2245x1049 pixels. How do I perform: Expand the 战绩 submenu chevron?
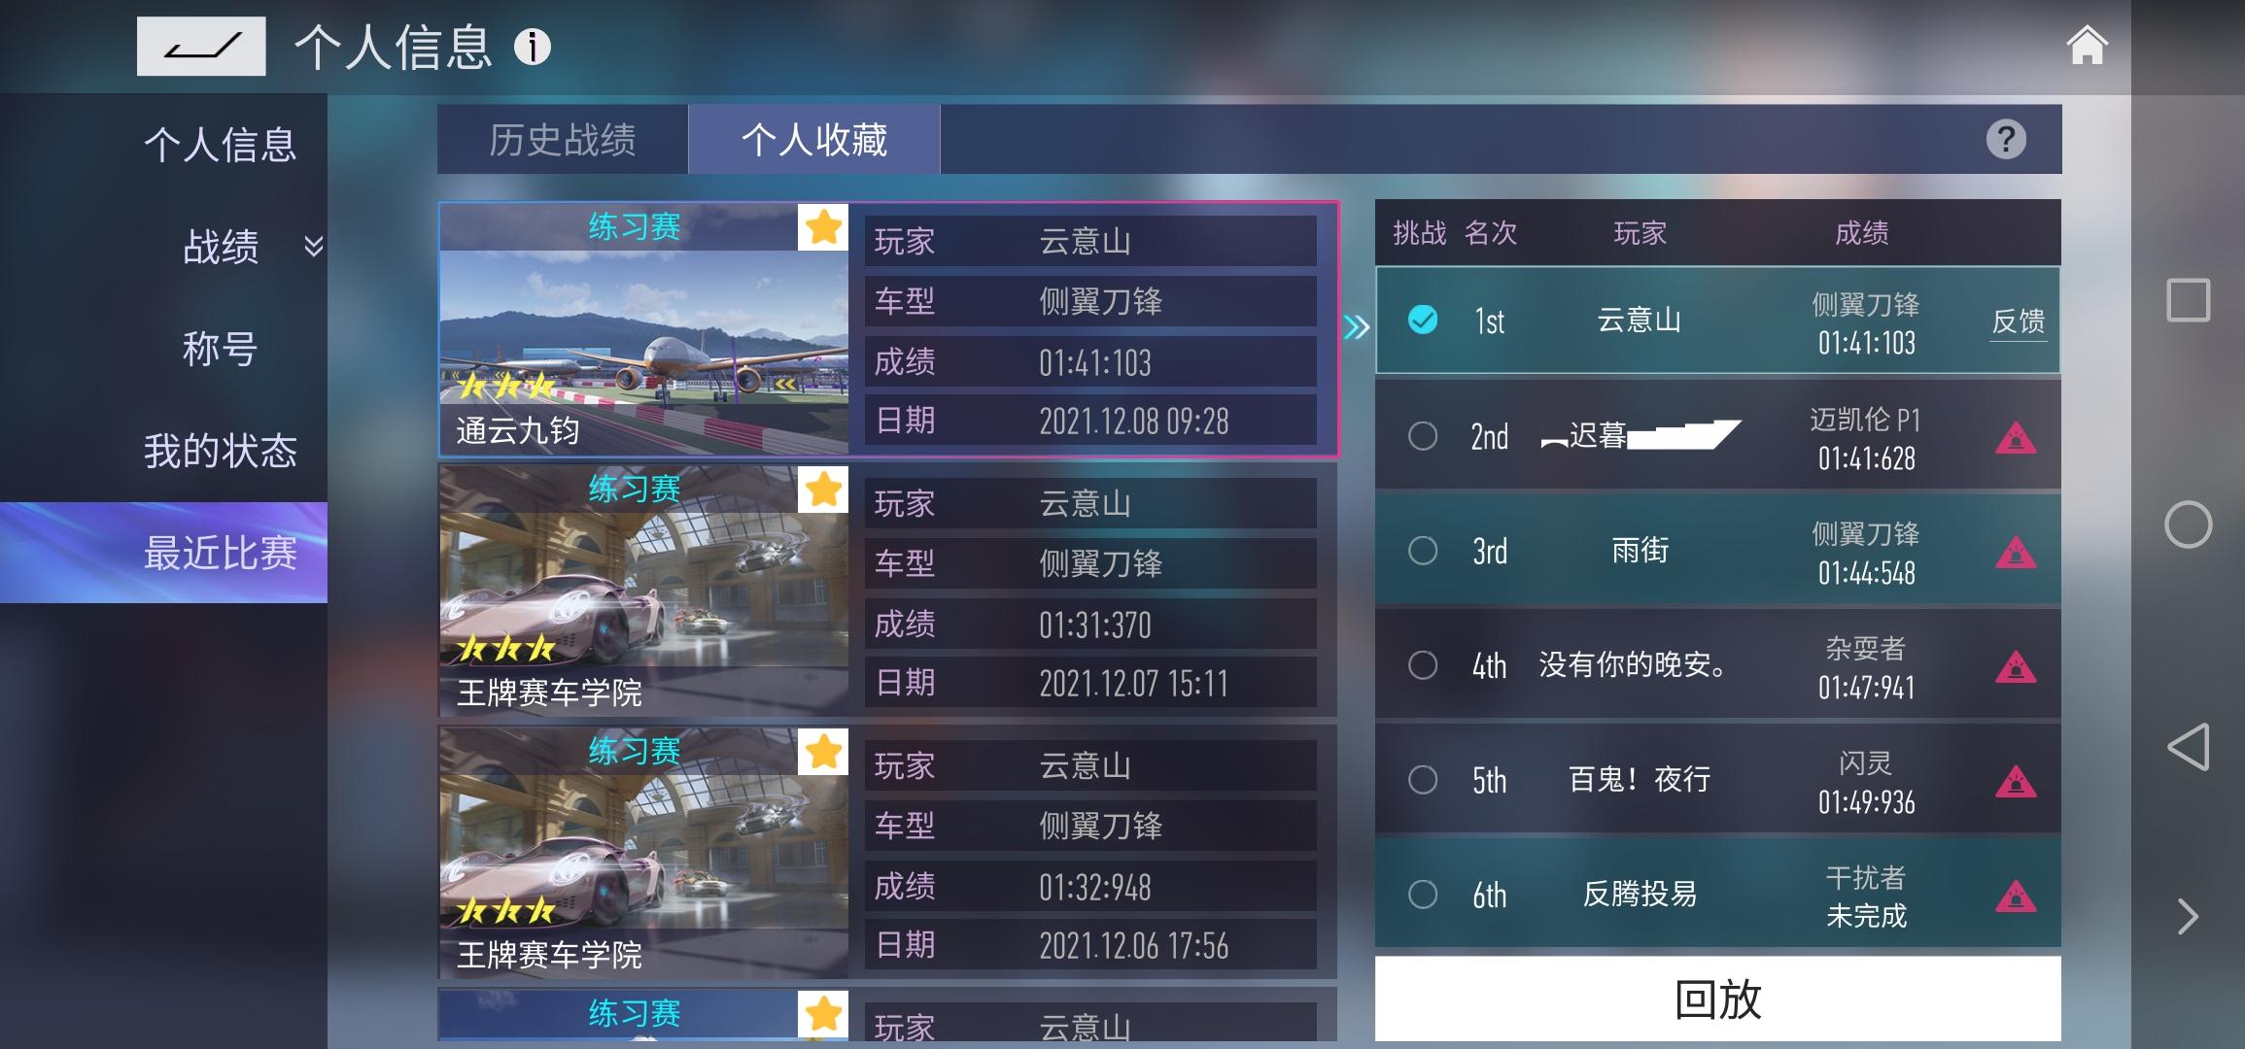(x=313, y=246)
